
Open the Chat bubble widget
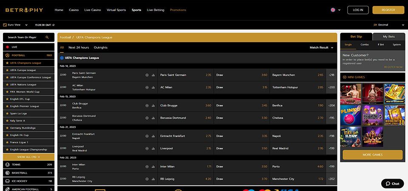[x=392, y=183]
